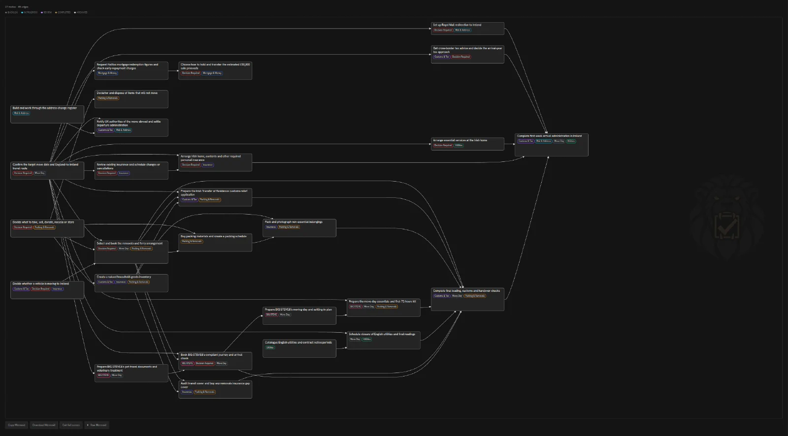Image resolution: width=788 pixels, height=436 pixels.
Task: Open the valued household-goods inventory node
Action: (x=131, y=283)
